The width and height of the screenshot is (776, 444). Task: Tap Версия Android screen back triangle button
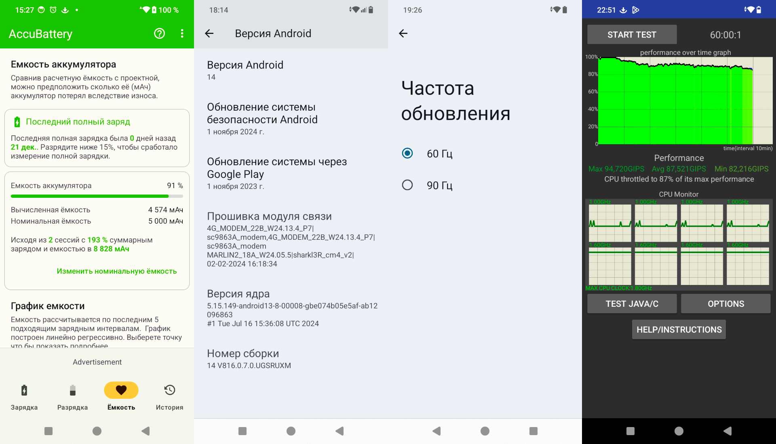tap(339, 431)
